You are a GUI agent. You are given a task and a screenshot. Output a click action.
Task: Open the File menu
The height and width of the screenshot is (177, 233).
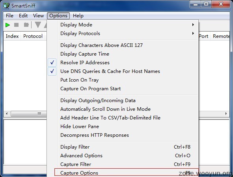9,16
